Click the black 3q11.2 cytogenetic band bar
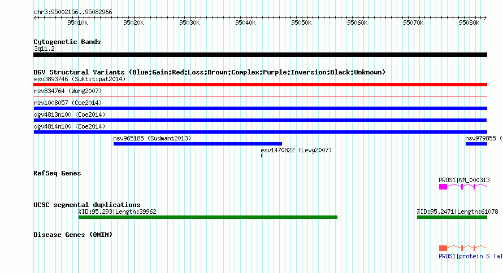Screen dimensions: 503x273 point(260,55)
